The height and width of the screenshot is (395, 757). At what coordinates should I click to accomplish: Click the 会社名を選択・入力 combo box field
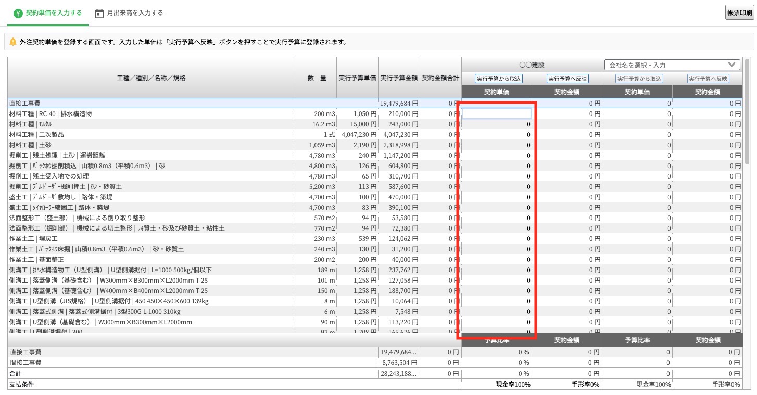point(672,65)
